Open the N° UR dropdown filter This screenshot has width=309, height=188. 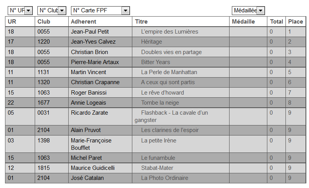(20, 10)
